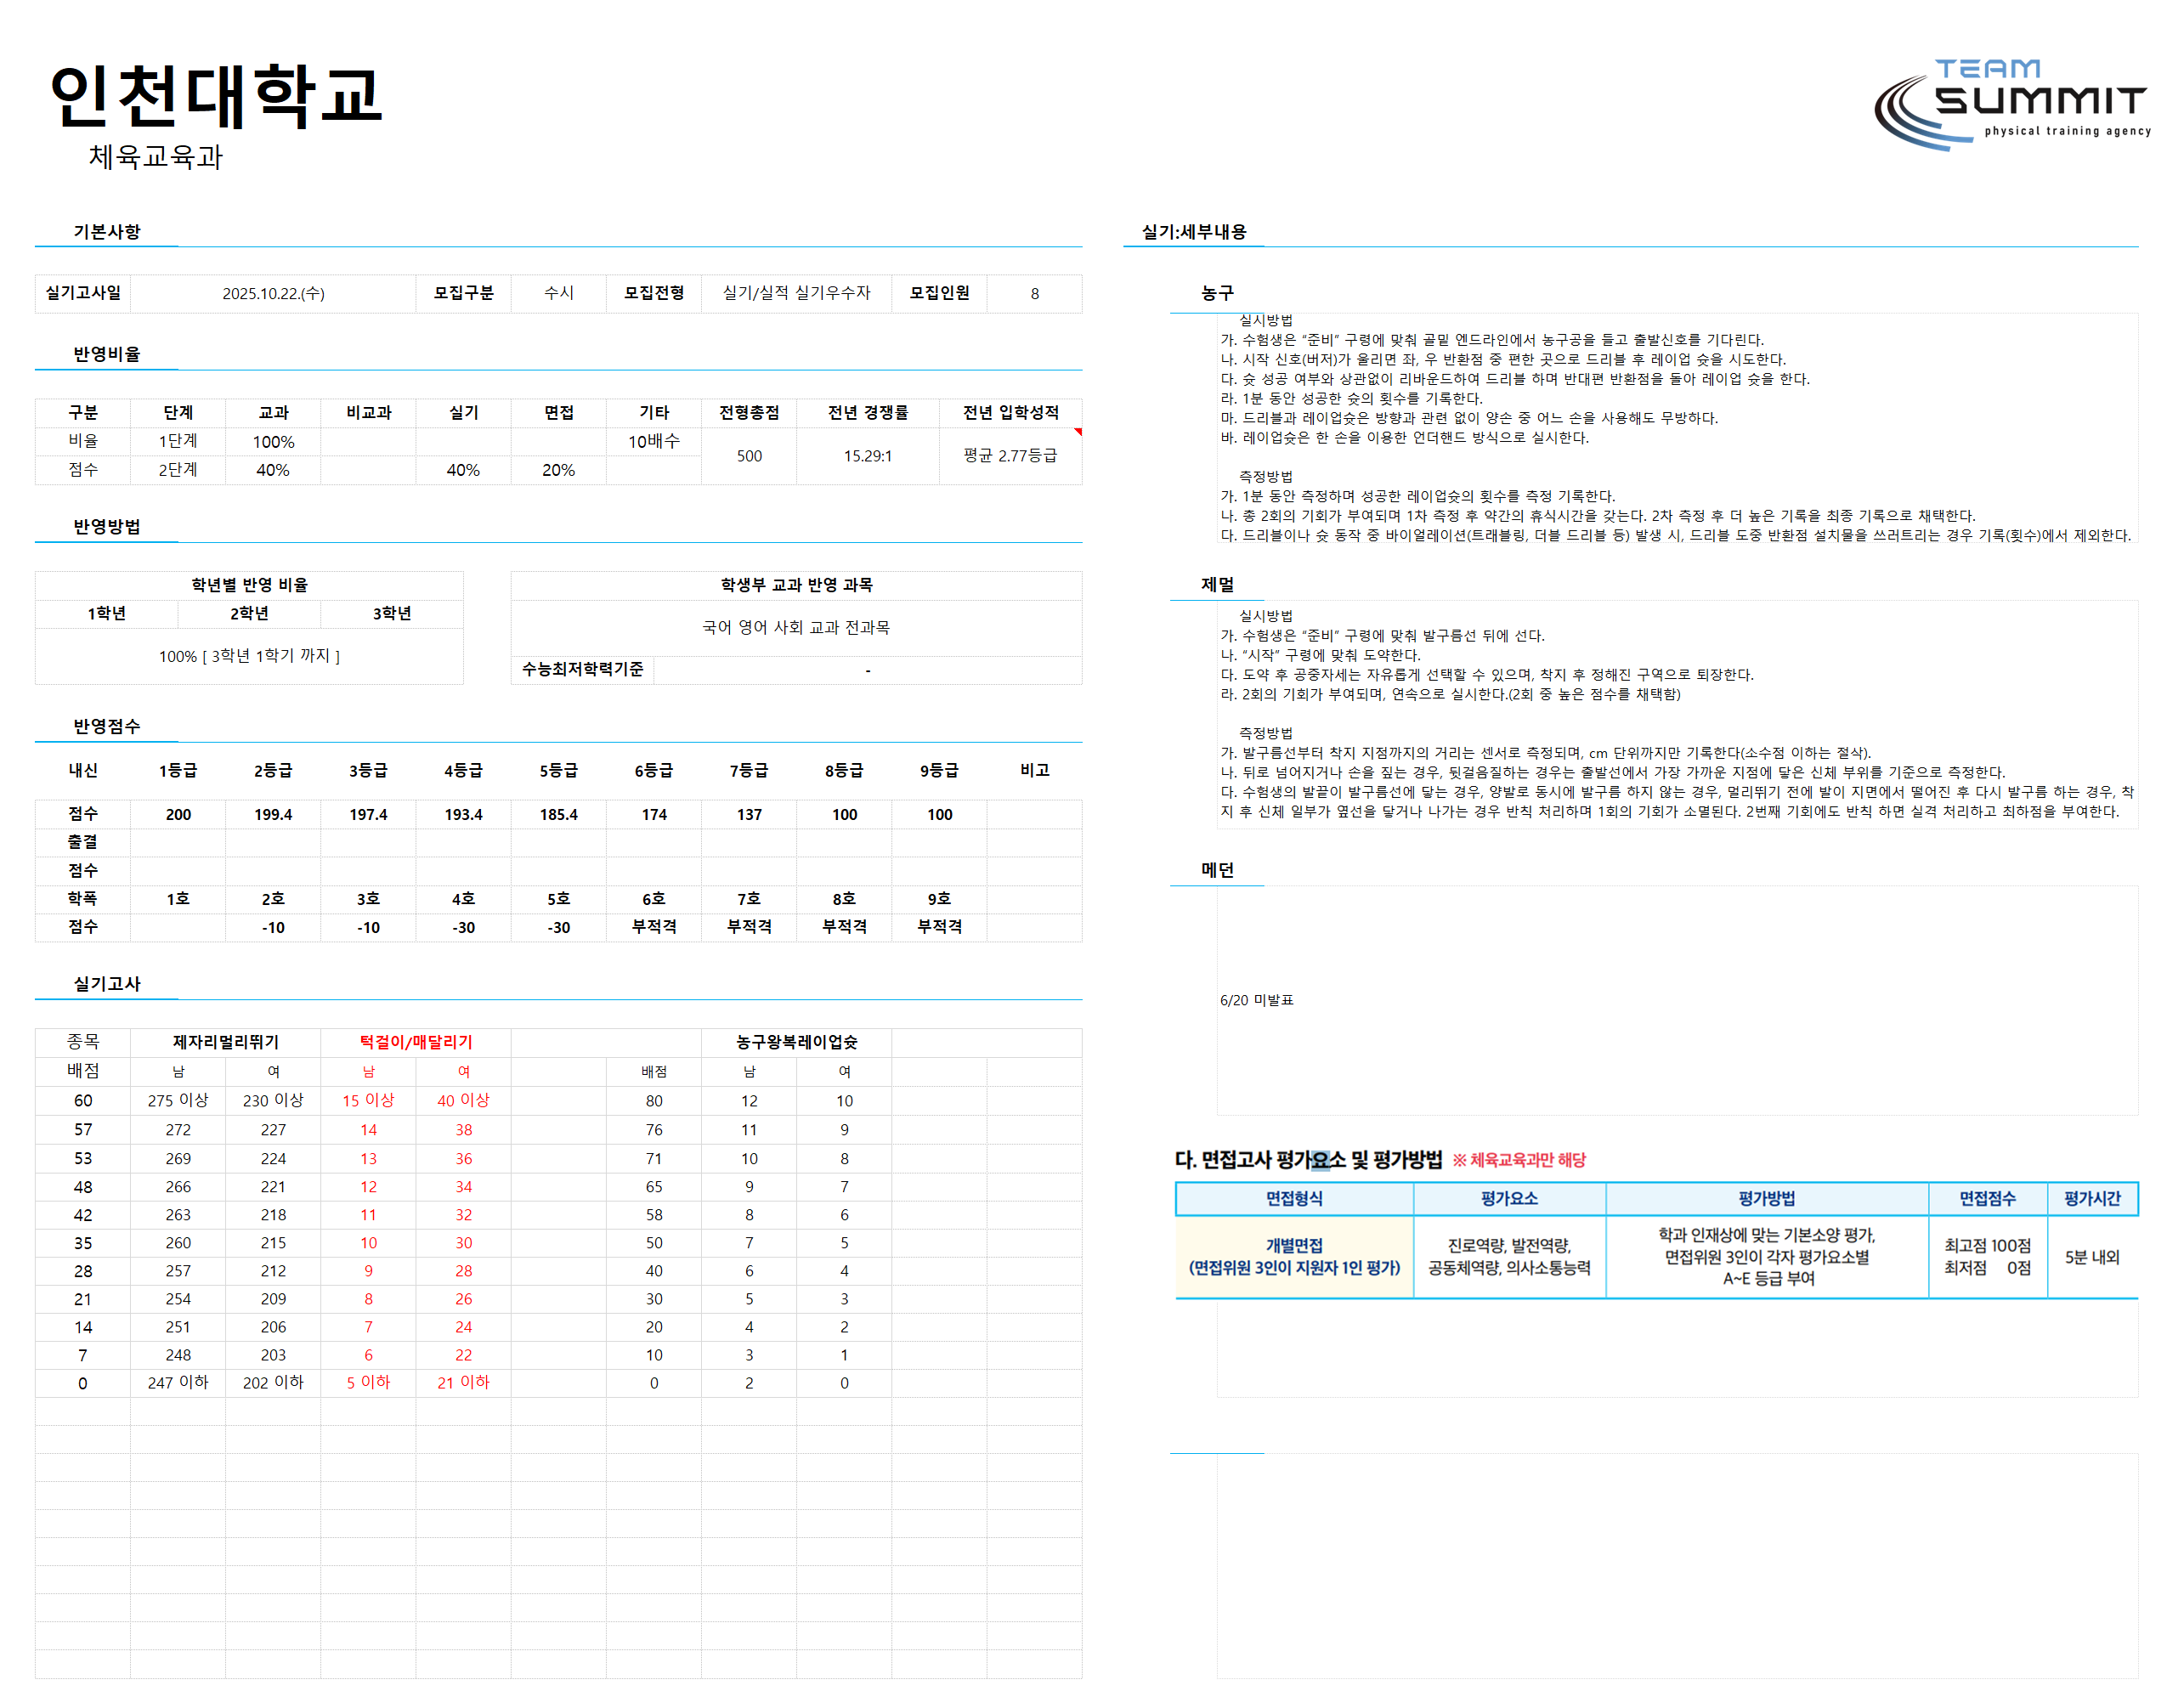The image size is (2184, 1708).
Task: Click the 6/20 미발표 memo text
Action: [x=1257, y=1000]
